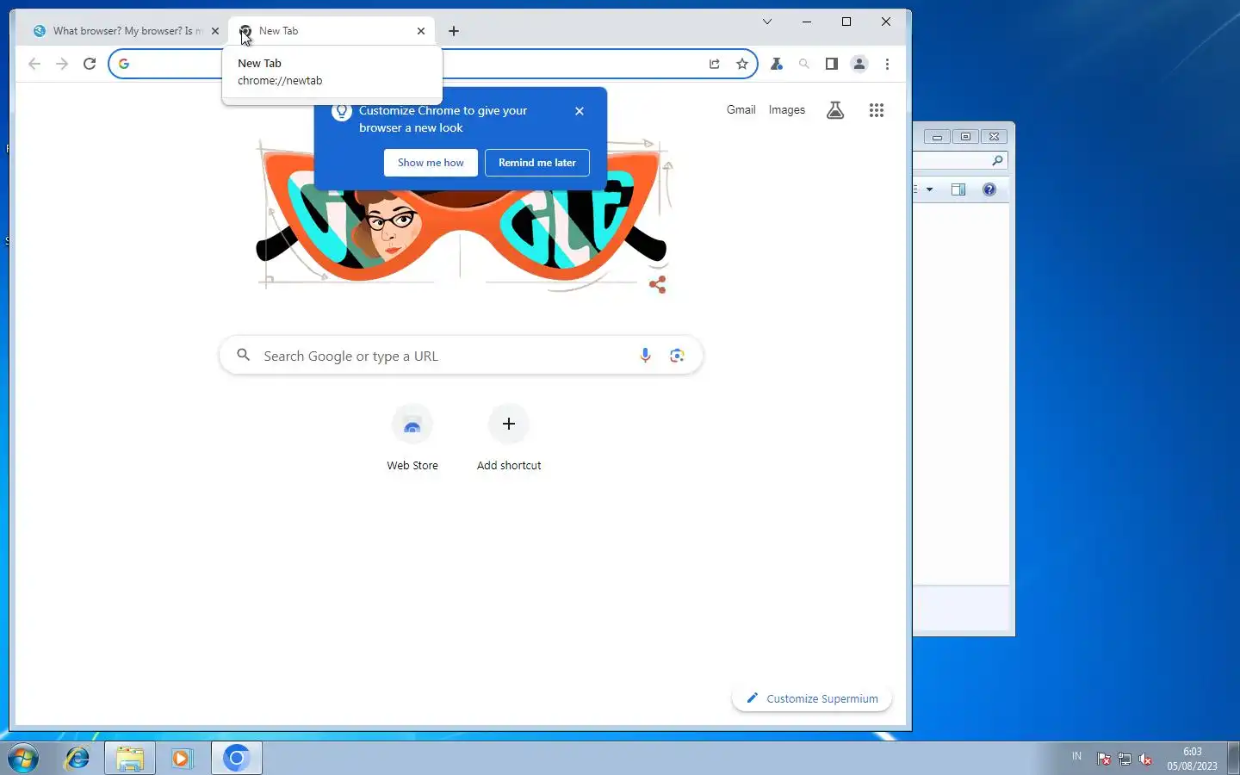Open the Images link
The height and width of the screenshot is (775, 1240).
point(787,110)
